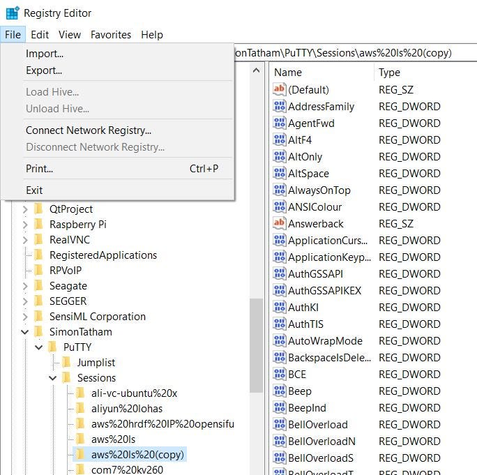
Task: Select the RPVoIP key
Action: click(66, 270)
